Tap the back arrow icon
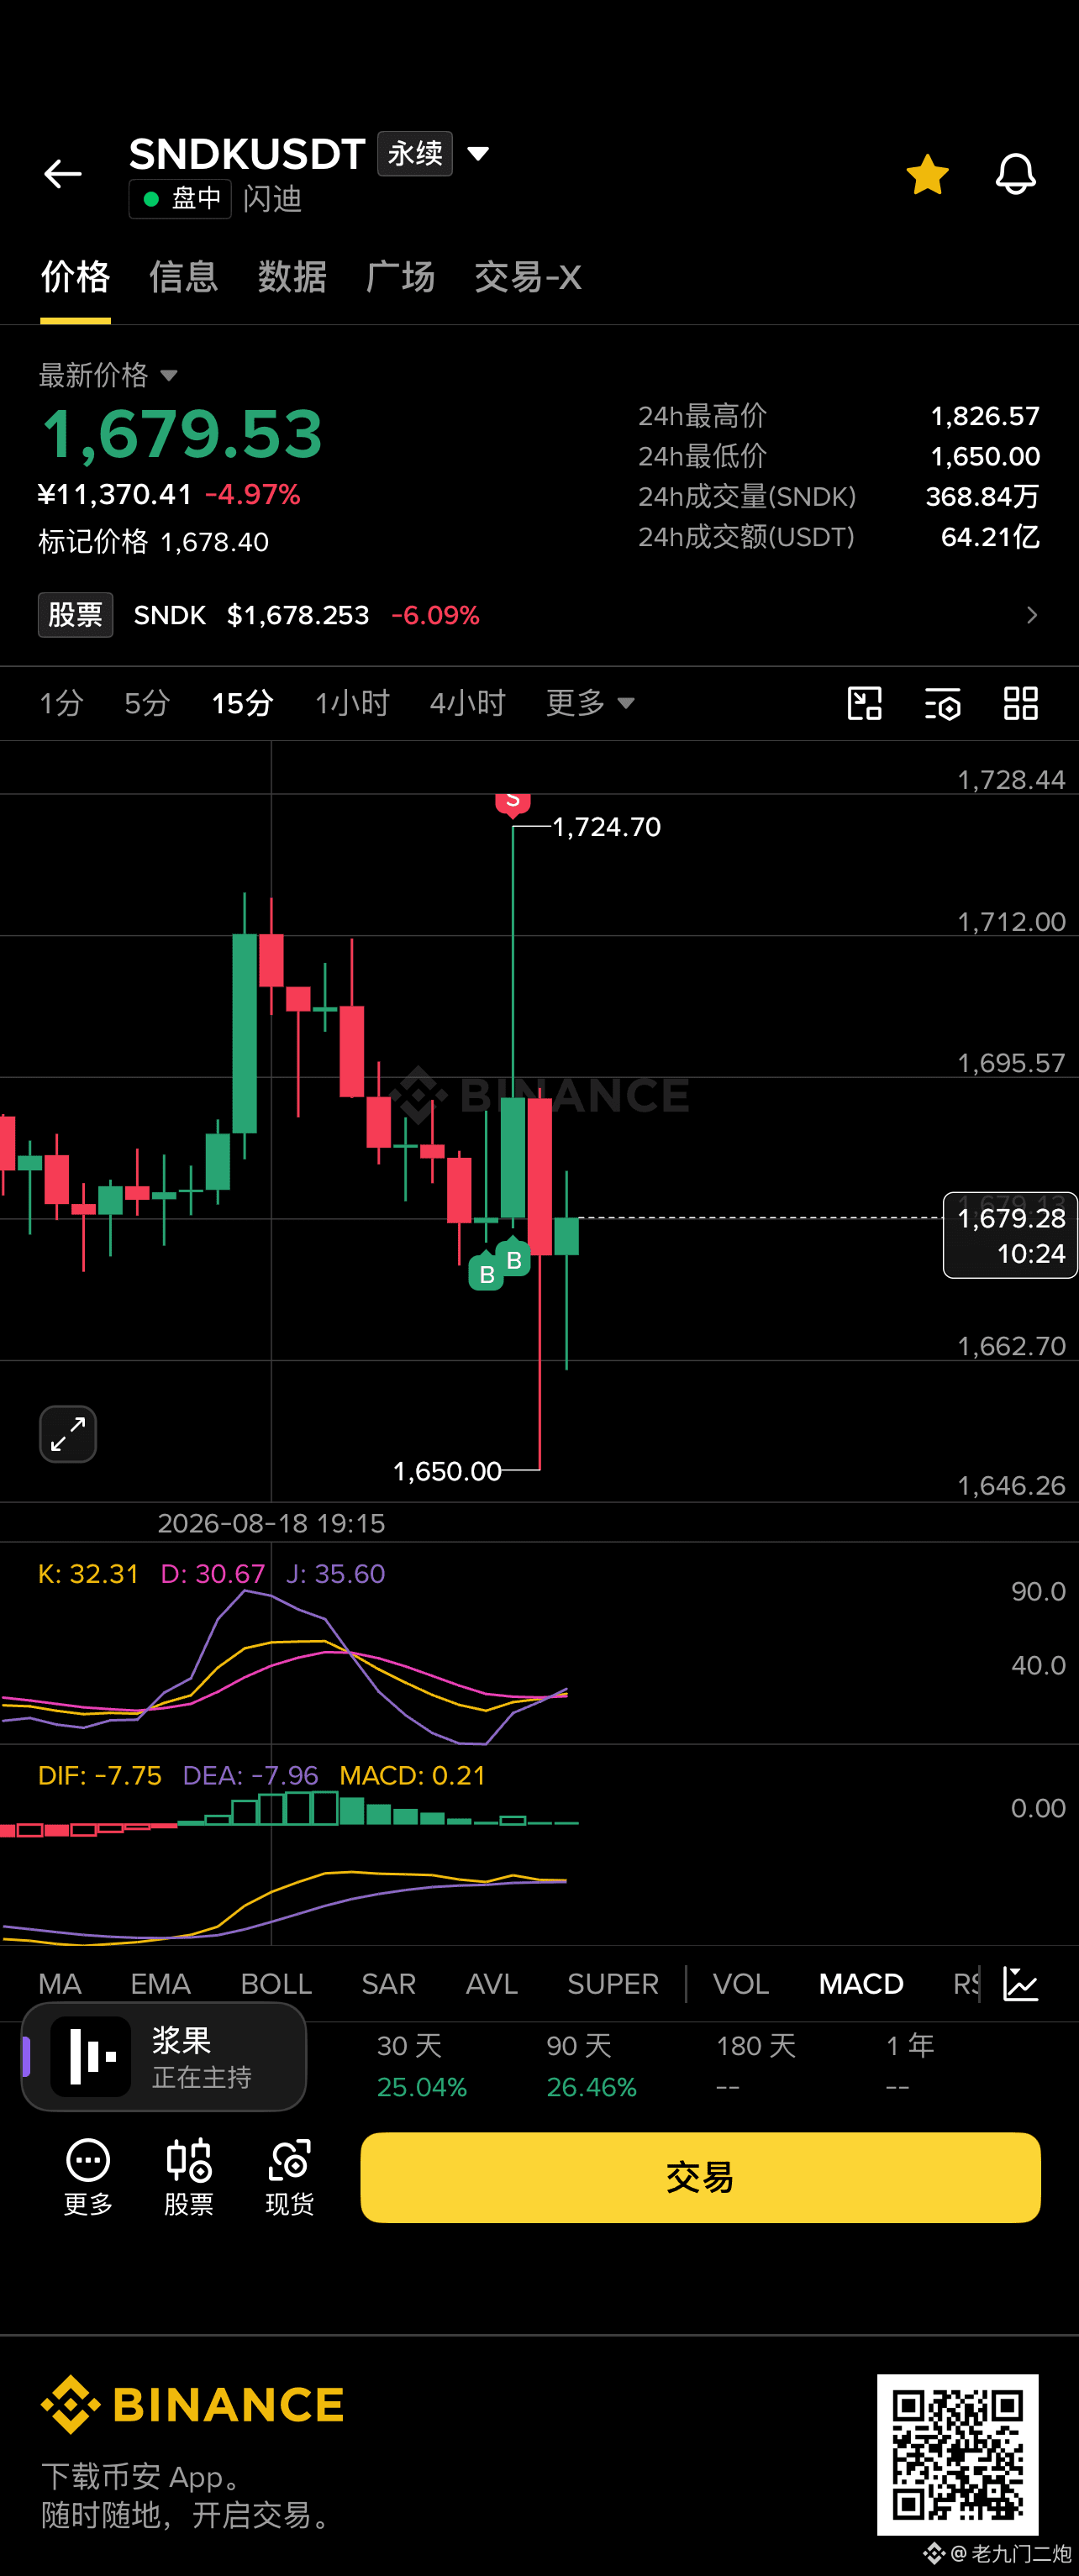The width and height of the screenshot is (1079, 2576). pos(62,174)
